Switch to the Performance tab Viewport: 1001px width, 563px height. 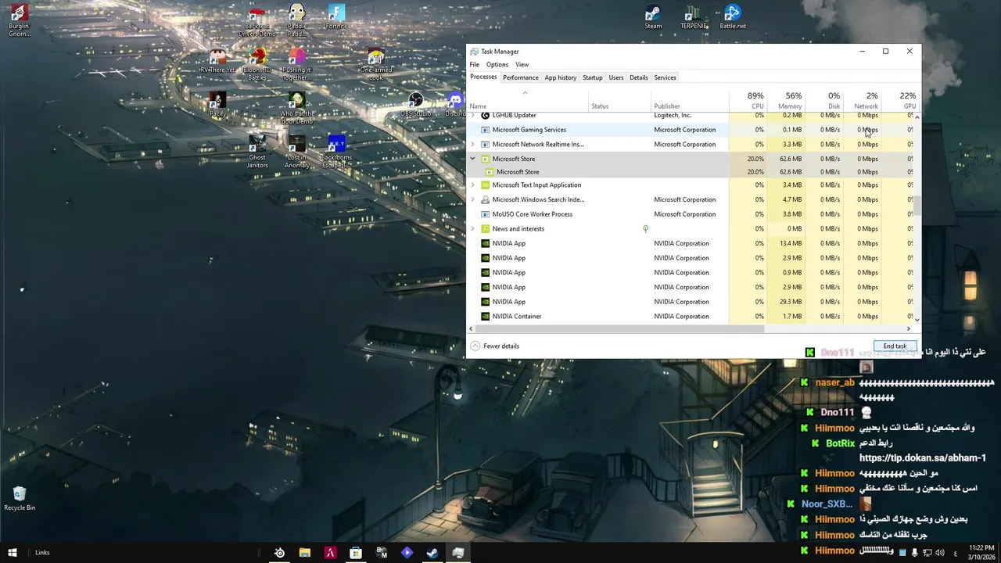pyautogui.click(x=521, y=77)
